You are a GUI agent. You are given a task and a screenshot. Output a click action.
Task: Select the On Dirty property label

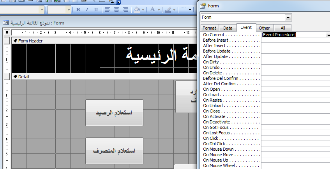211,62
